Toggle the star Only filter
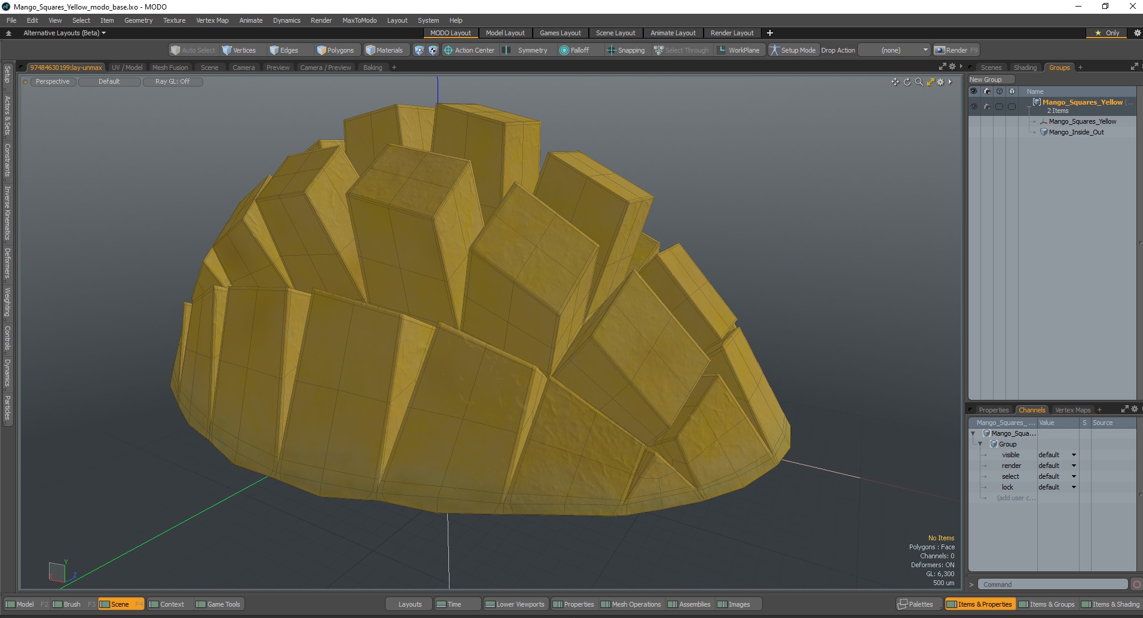This screenshot has width=1143, height=618. pyautogui.click(x=1107, y=33)
